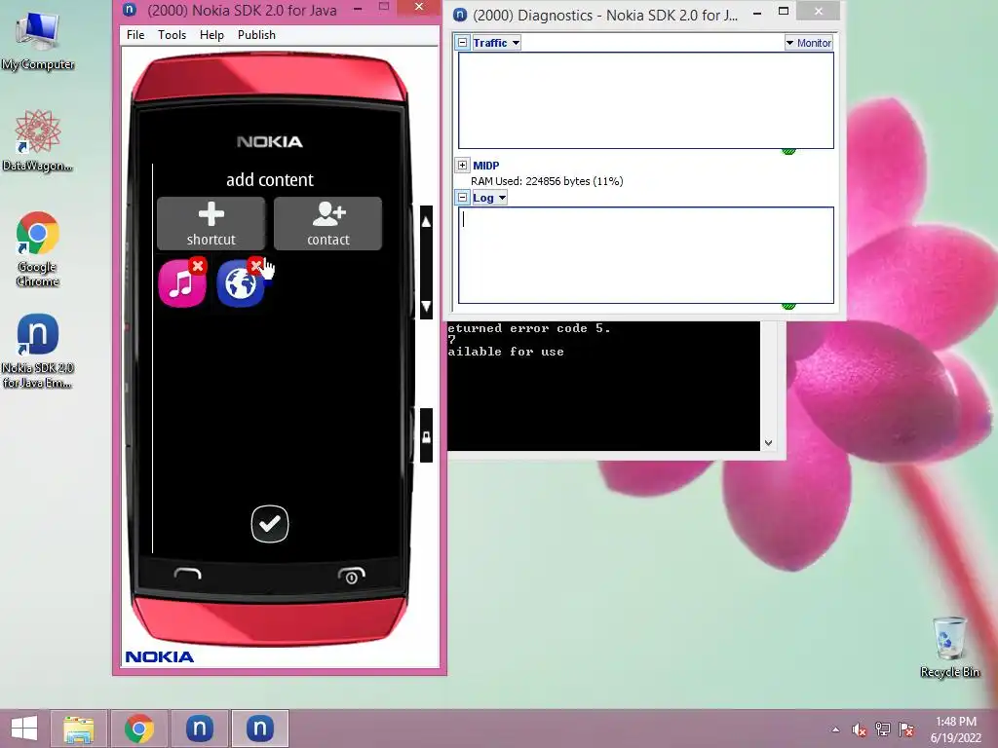Open the File menu

point(135,35)
